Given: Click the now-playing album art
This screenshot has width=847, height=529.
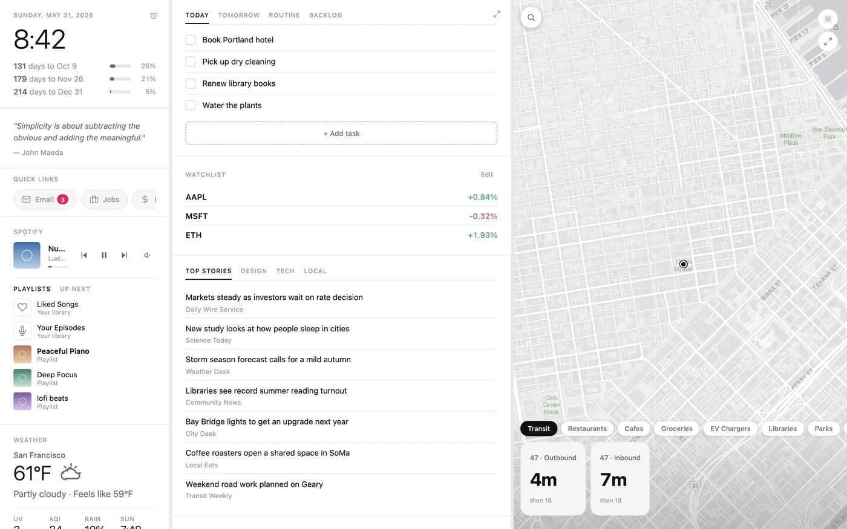Looking at the screenshot, I should (27, 255).
